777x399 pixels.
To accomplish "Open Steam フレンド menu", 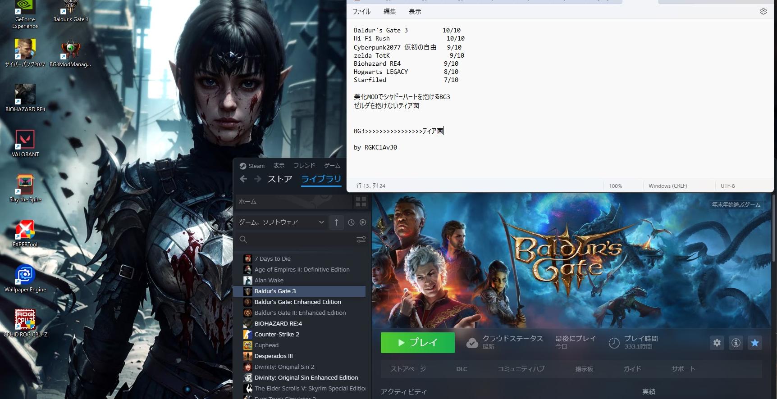I will click(304, 166).
